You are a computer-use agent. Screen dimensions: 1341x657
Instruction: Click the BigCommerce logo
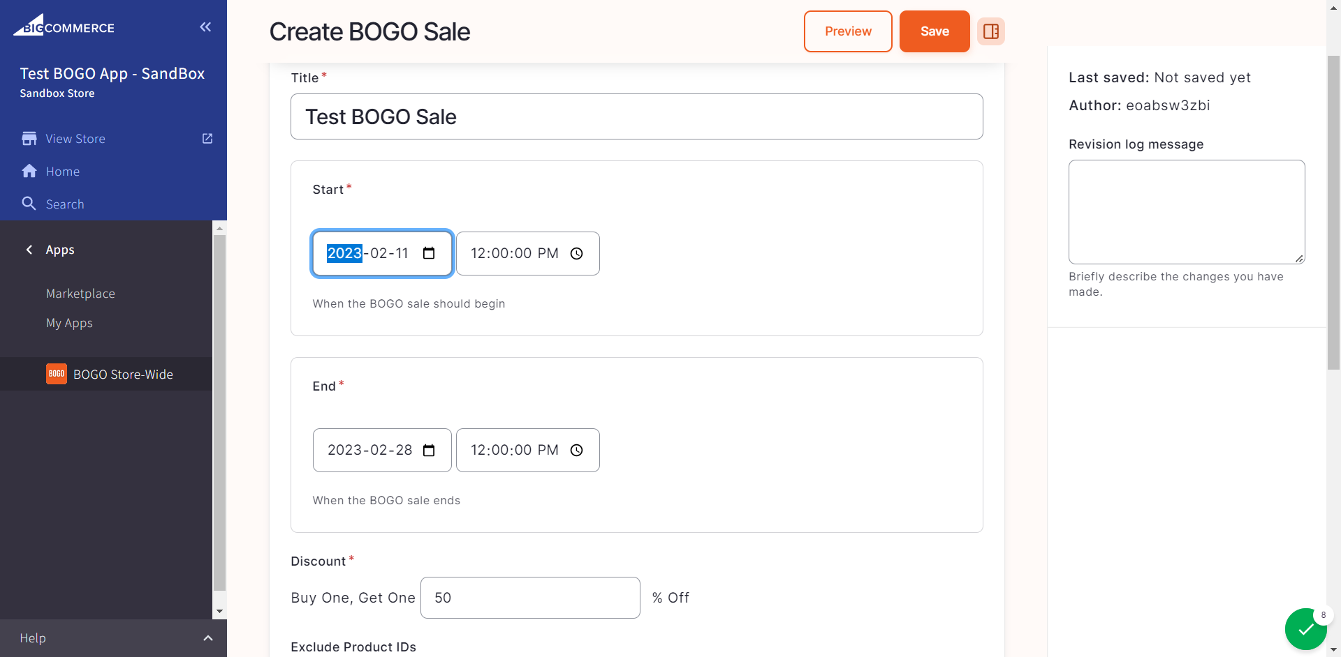64,26
